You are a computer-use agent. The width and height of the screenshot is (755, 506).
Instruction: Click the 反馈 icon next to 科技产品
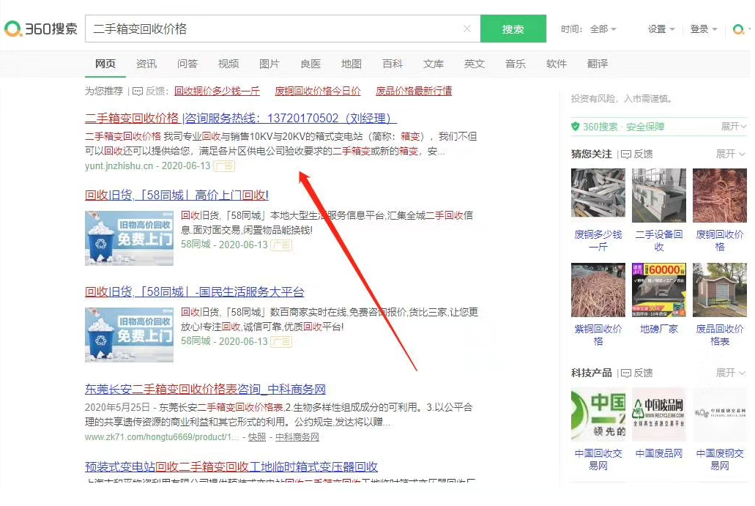click(626, 373)
